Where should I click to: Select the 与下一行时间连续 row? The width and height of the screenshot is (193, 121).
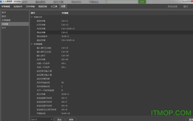tap(112, 90)
